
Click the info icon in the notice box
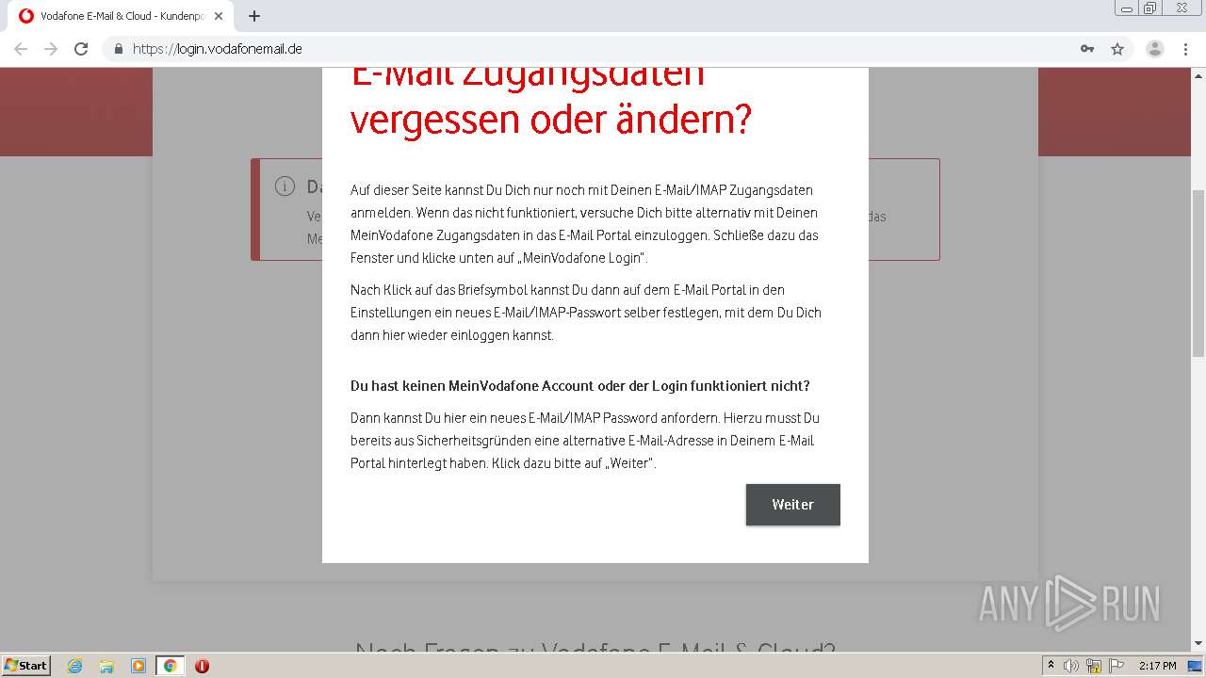pyautogui.click(x=285, y=186)
